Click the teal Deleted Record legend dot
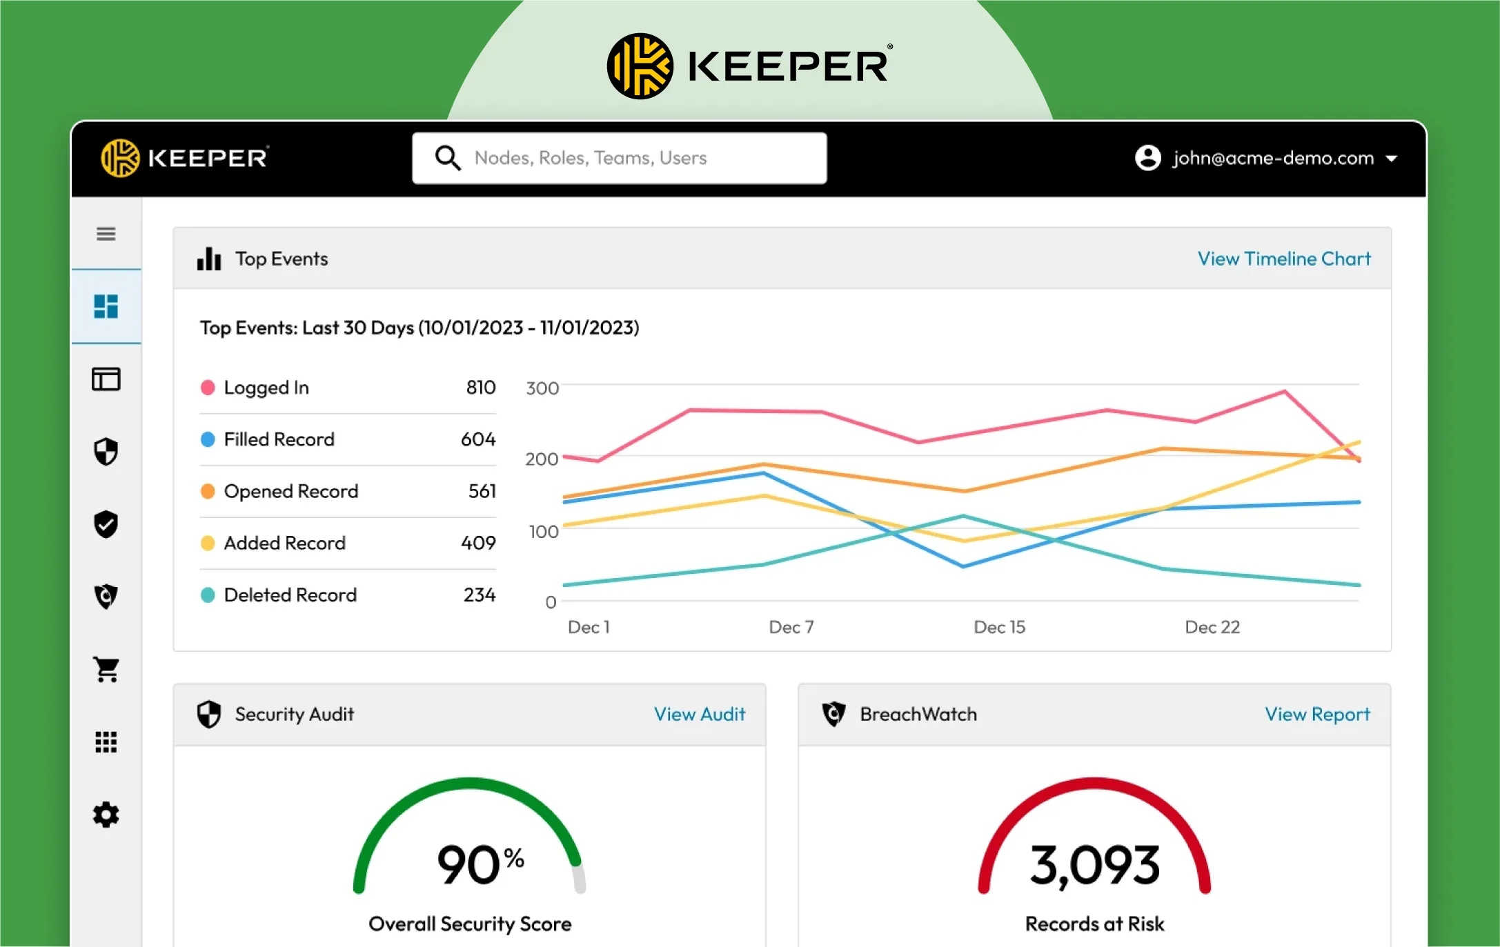The width and height of the screenshot is (1500, 947). click(x=208, y=595)
